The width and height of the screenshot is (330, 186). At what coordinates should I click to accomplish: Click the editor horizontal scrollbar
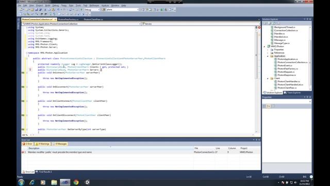tap(143, 135)
